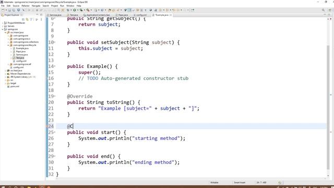Click the Save toolbar icon

(9, 10)
